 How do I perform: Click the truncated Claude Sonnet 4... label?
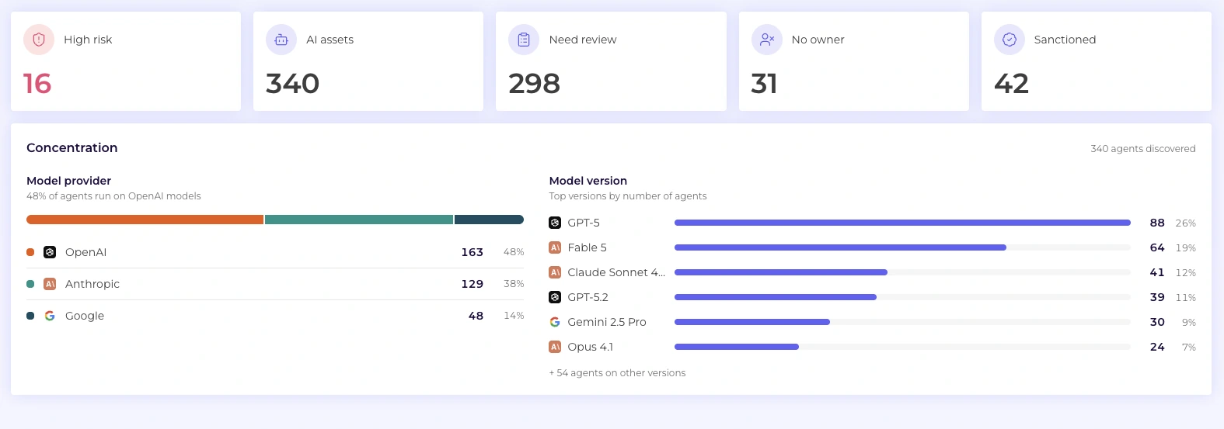616,272
